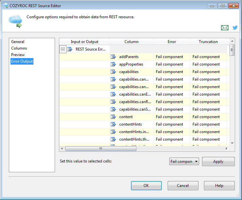Select the Error cell for capabilities.canR...
This screenshot has width=242, height=200.
[x=172, y=102]
